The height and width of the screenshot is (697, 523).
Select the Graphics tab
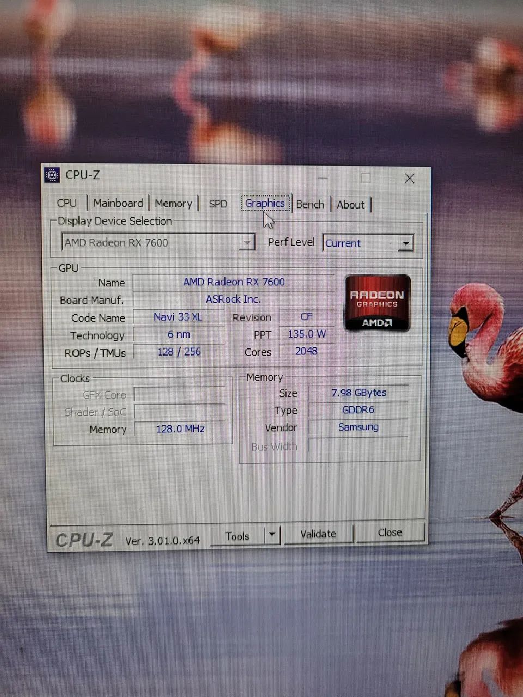[265, 203]
